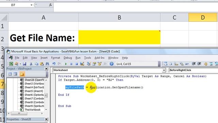218x123 pixels.
Task: Open the View menu
Action: point(34,58)
